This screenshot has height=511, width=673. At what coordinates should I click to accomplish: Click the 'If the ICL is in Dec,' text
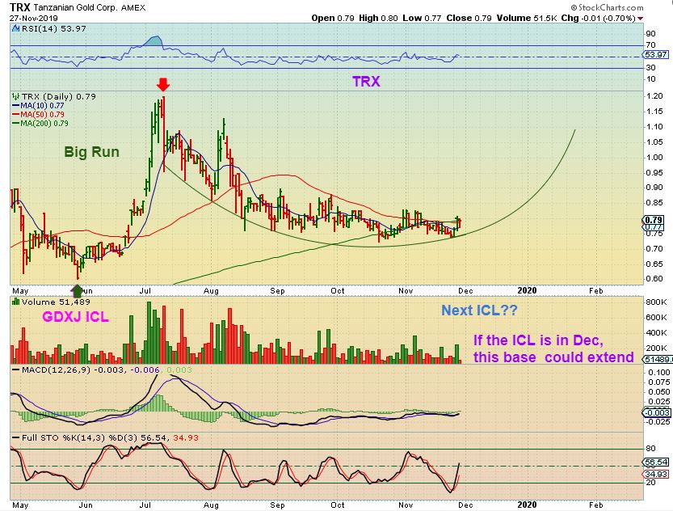[x=538, y=340]
